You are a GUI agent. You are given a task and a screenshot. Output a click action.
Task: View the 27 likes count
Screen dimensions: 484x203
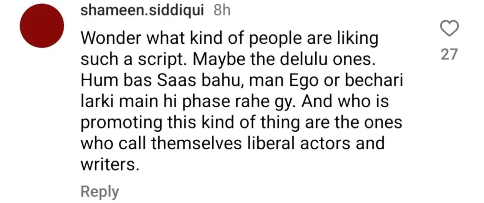click(449, 55)
